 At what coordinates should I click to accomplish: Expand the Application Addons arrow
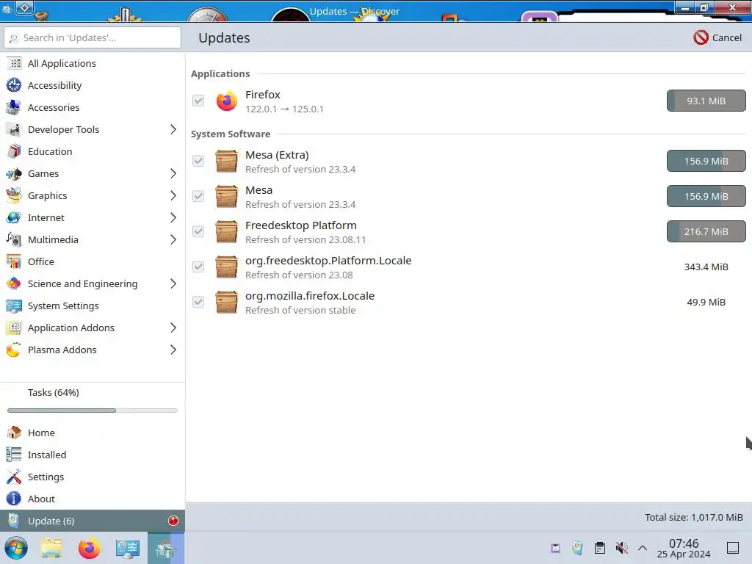tap(173, 328)
